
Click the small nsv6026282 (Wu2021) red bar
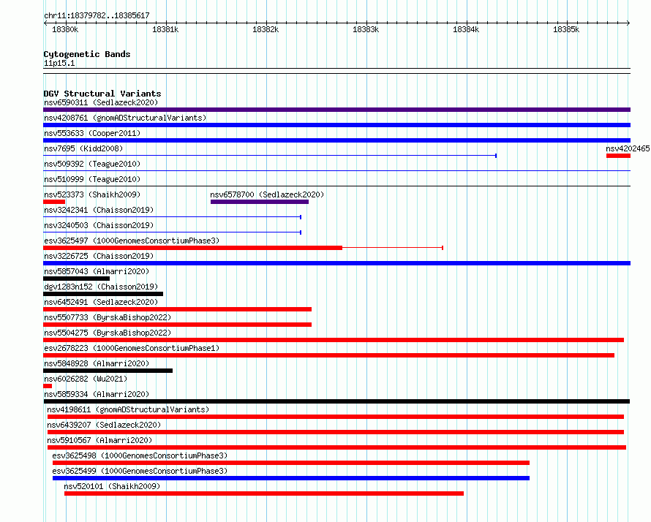click(48, 386)
